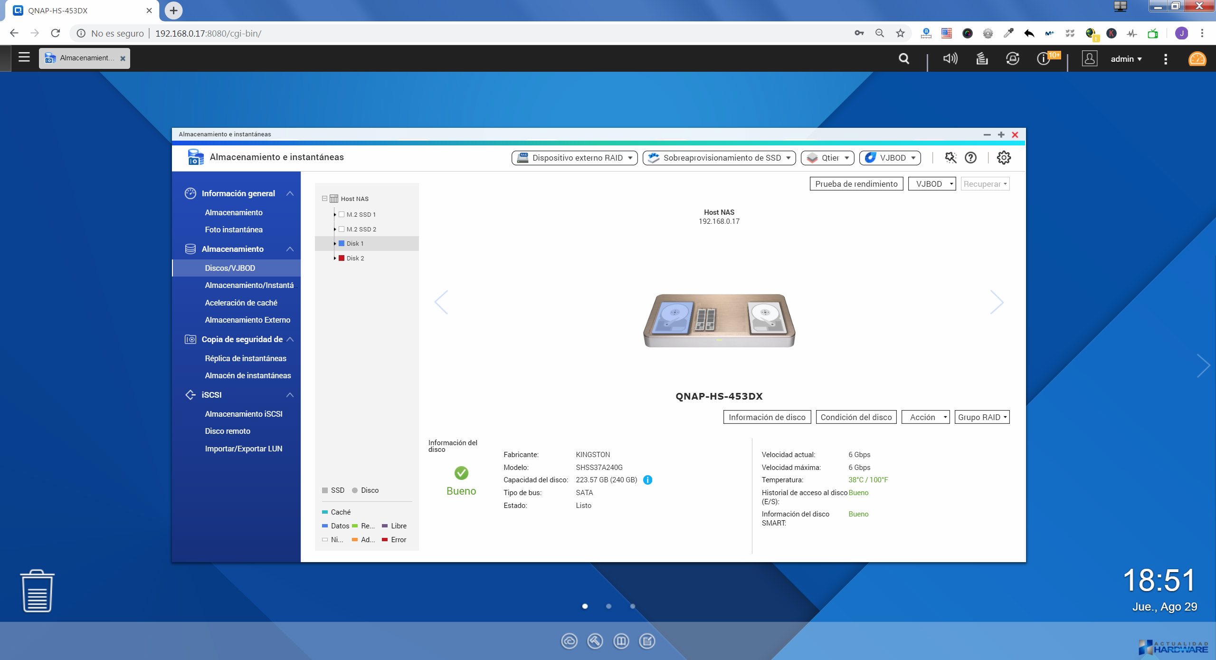This screenshot has height=660, width=1216.
Task: Select the second carousel page dot
Action: pos(608,606)
